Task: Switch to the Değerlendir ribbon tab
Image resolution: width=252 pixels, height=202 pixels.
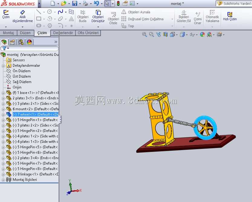Action: (x=63, y=33)
